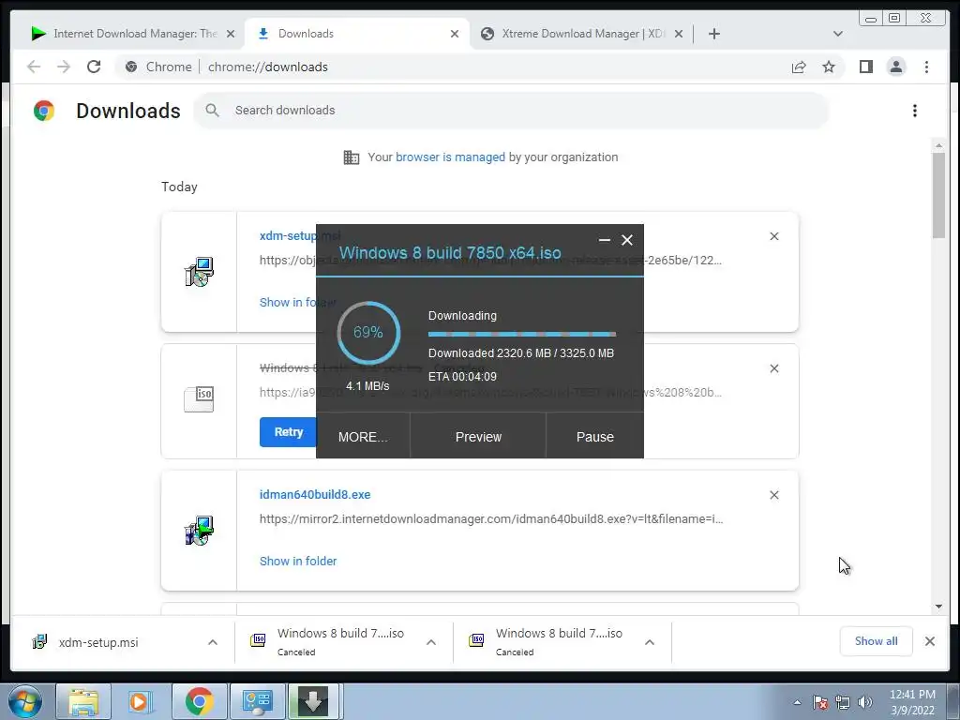Close the XDM download progress window

pyautogui.click(x=627, y=240)
